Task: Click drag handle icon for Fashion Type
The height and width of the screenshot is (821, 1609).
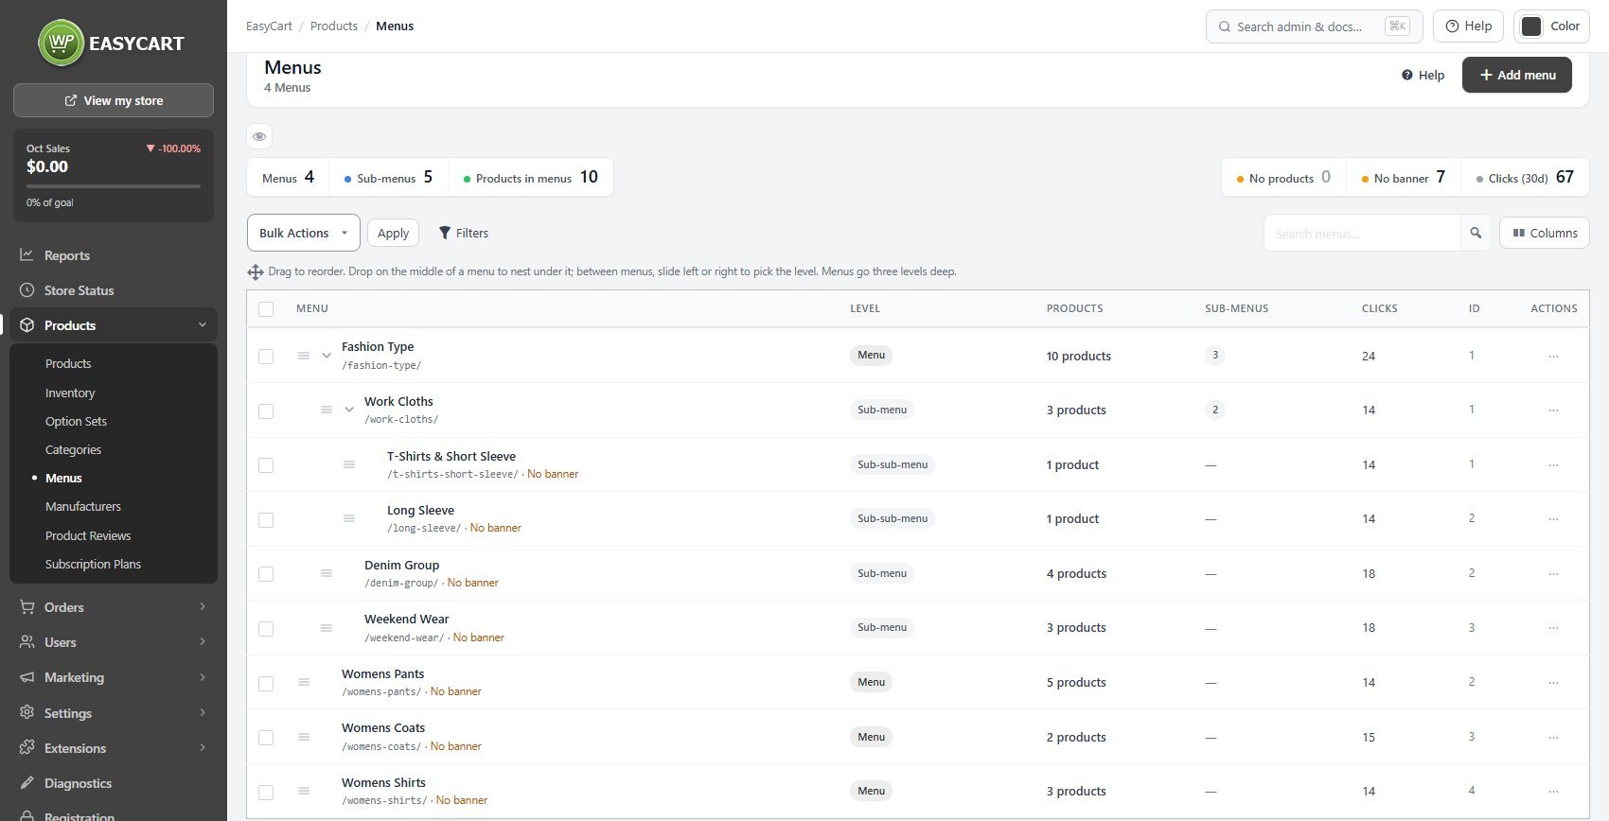Action: pos(304,356)
